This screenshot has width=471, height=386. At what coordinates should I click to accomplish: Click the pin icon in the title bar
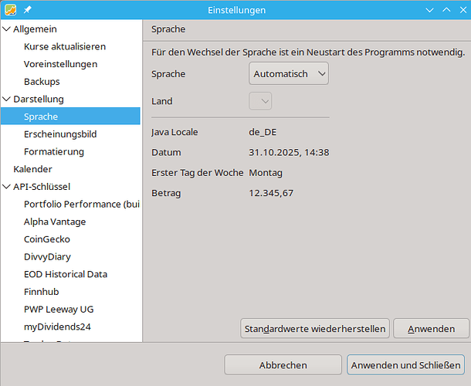coord(28,10)
